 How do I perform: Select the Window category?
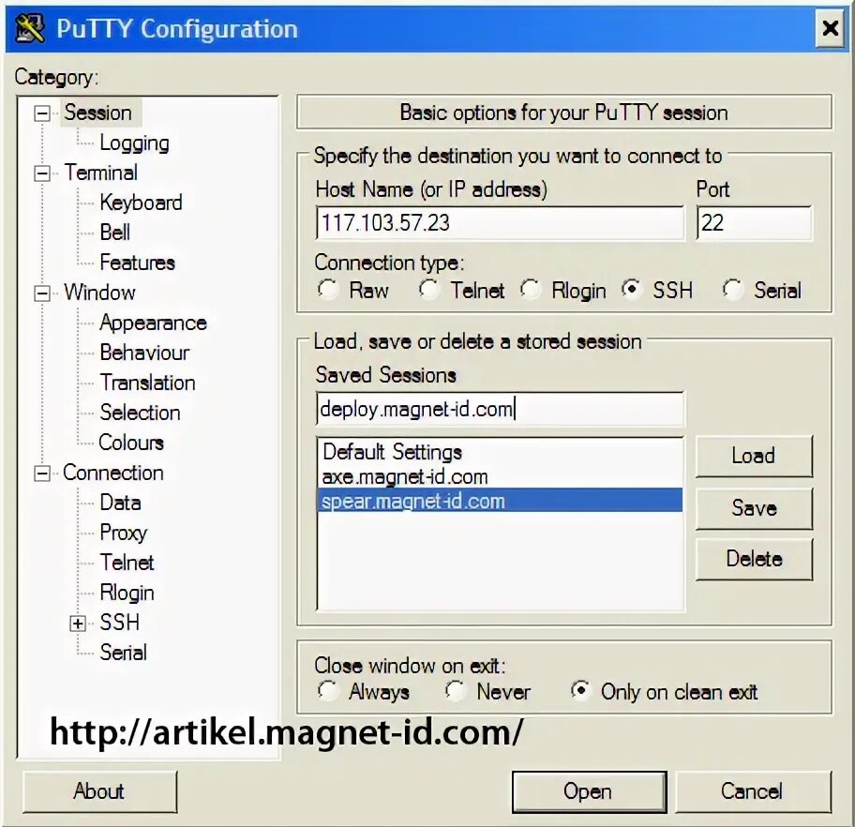[x=99, y=293]
